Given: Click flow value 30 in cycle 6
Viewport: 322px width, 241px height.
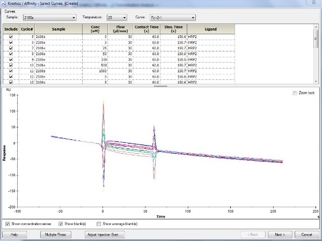Looking at the screenshot, I should (120, 42).
